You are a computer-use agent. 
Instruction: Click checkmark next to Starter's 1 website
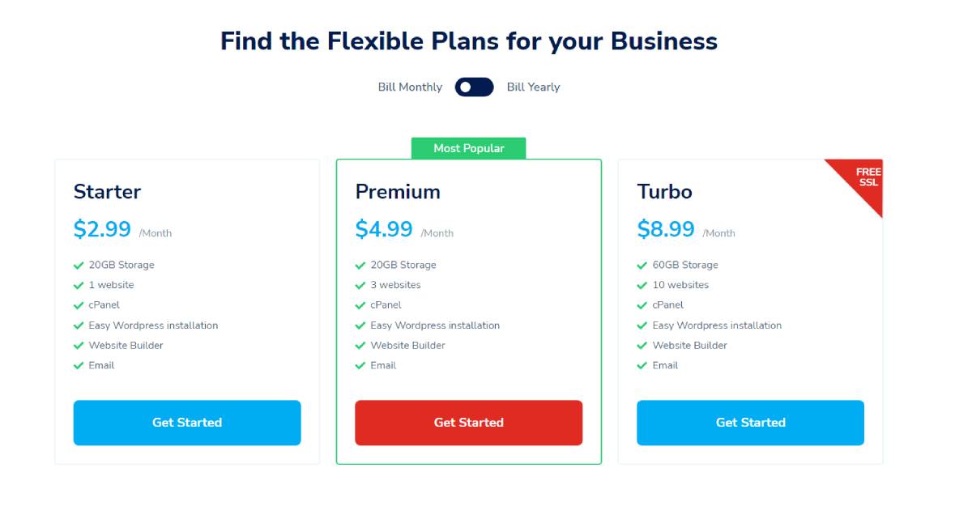click(x=79, y=285)
